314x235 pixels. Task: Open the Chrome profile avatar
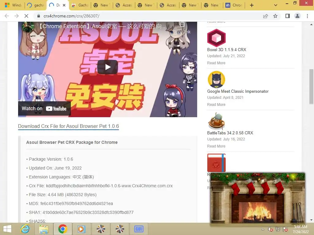tap(297, 16)
